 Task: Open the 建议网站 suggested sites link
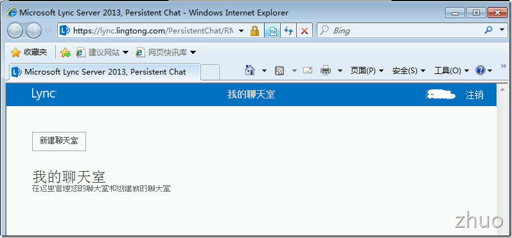[x=102, y=52]
